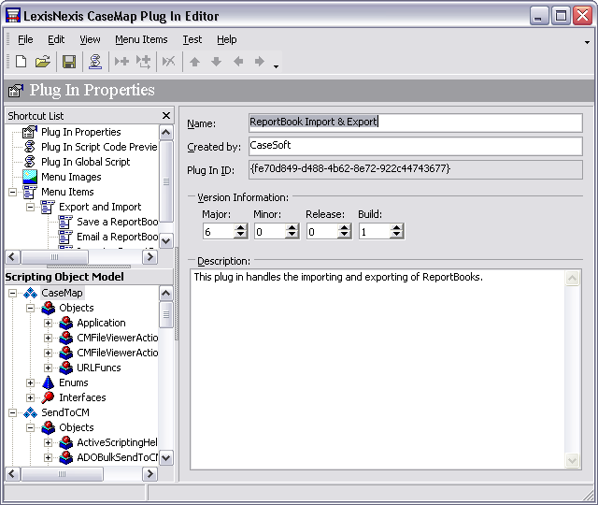The image size is (598, 505).
Task: Select Plug In Properties in Shortcut List
Action: [80, 132]
